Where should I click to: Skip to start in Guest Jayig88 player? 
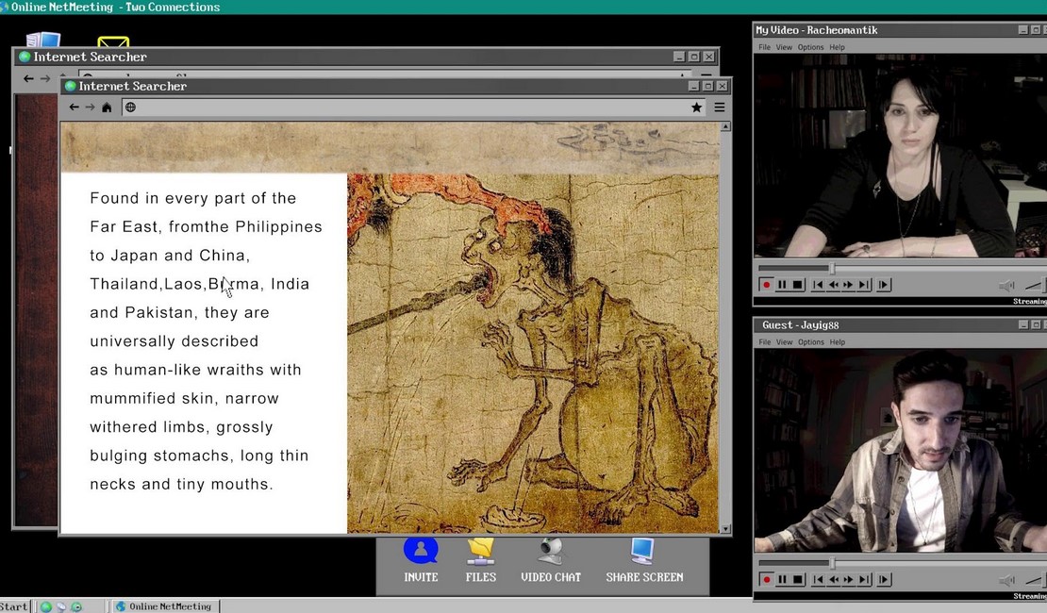(x=818, y=580)
